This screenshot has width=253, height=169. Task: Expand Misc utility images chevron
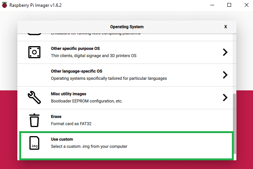[x=225, y=98]
